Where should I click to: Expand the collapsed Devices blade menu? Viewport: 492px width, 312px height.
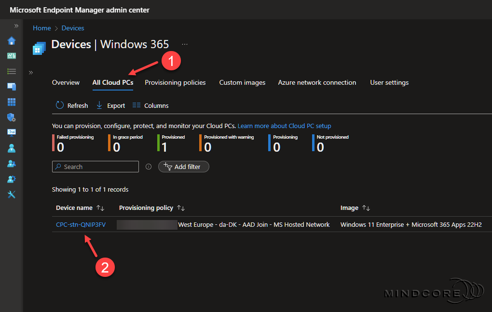31,73
